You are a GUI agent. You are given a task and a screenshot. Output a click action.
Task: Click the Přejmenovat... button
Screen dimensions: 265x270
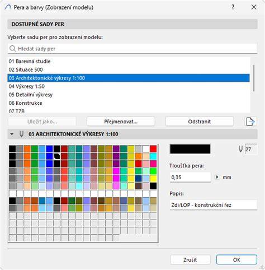coord(121,122)
